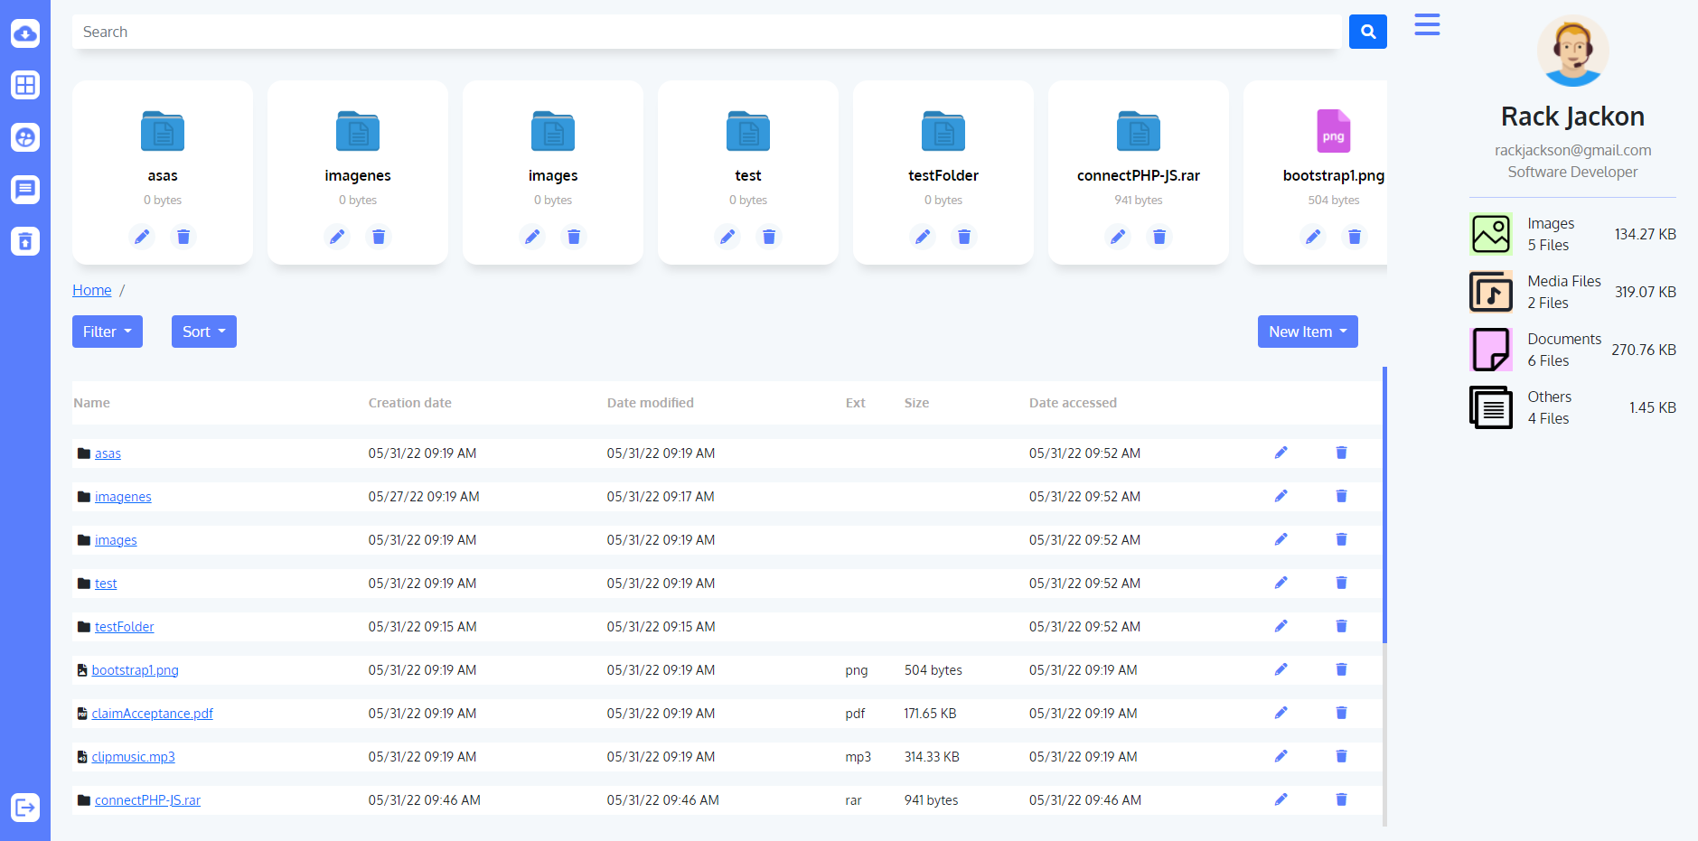Click pencil icon in testFolder table row
The width and height of the screenshot is (1698, 841).
coord(1281,626)
